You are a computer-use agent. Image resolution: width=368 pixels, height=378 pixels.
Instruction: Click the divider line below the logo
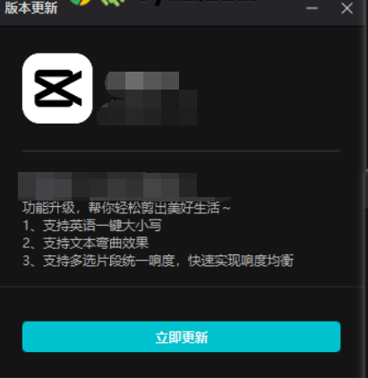pos(181,151)
